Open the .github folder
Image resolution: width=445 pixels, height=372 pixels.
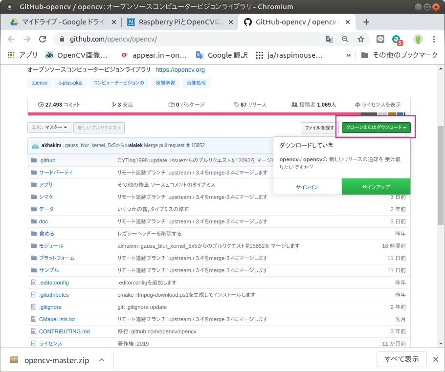click(x=47, y=161)
